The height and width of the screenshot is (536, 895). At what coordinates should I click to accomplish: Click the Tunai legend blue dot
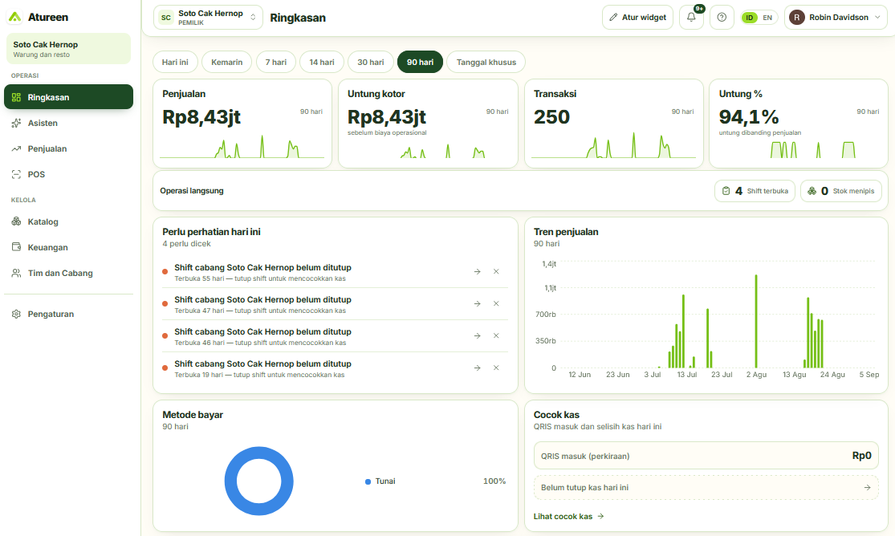368,481
